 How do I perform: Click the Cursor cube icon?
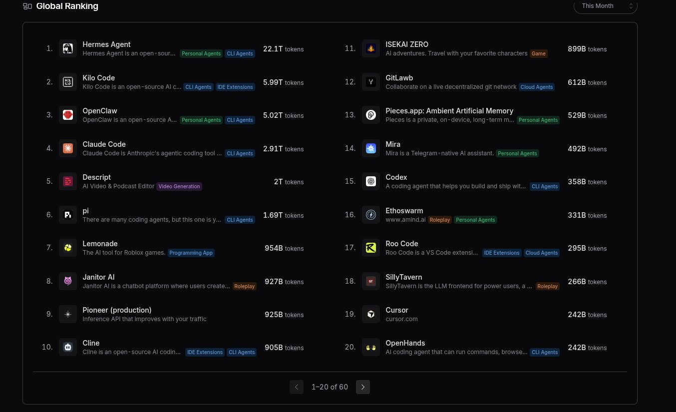(371, 314)
